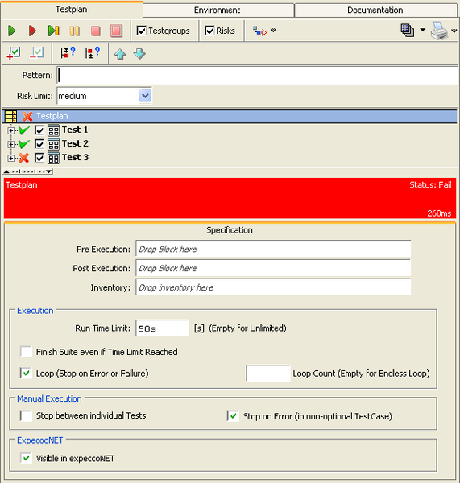This screenshot has width=460, height=483.
Task: Click the Run Time Limit input field
Action: coord(162,328)
